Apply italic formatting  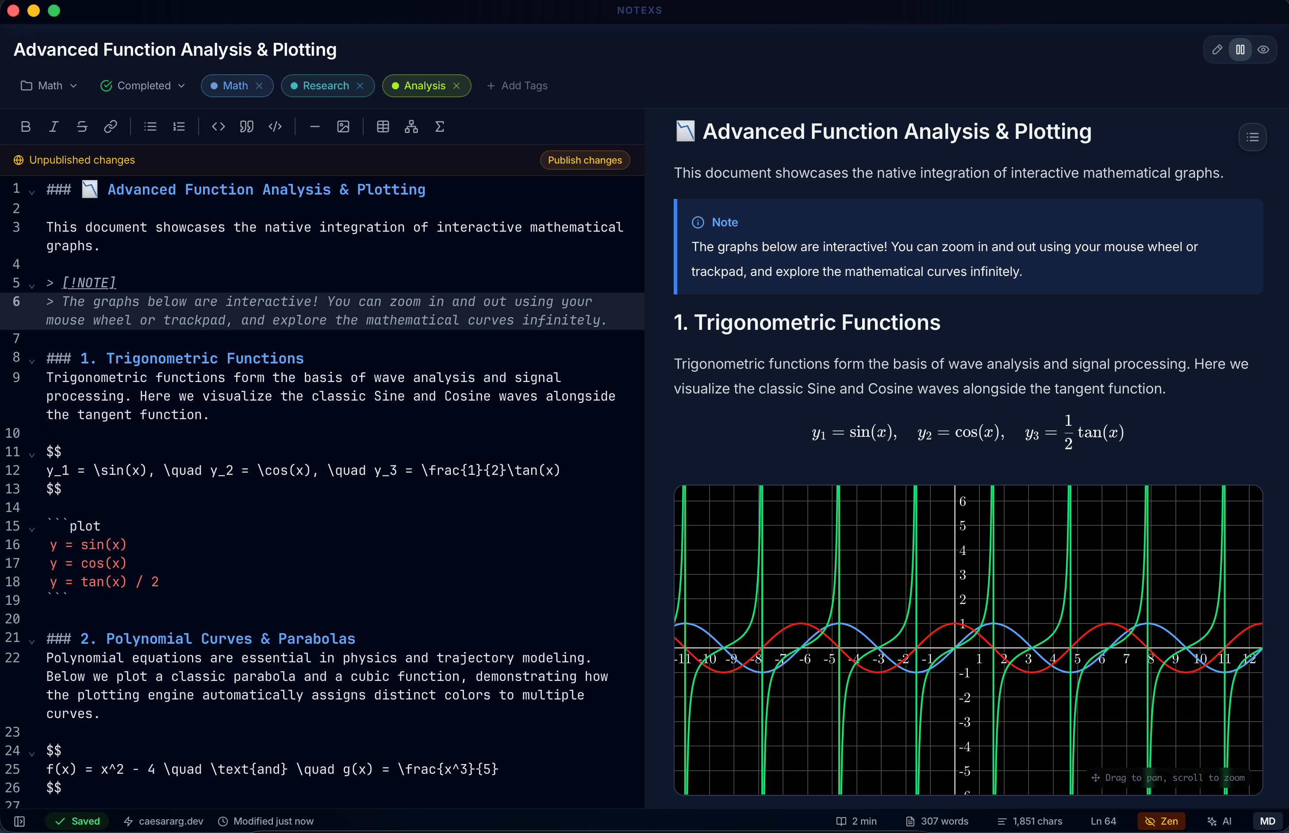point(54,126)
